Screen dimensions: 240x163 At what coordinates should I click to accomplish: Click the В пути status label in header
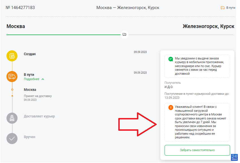[231, 8]
